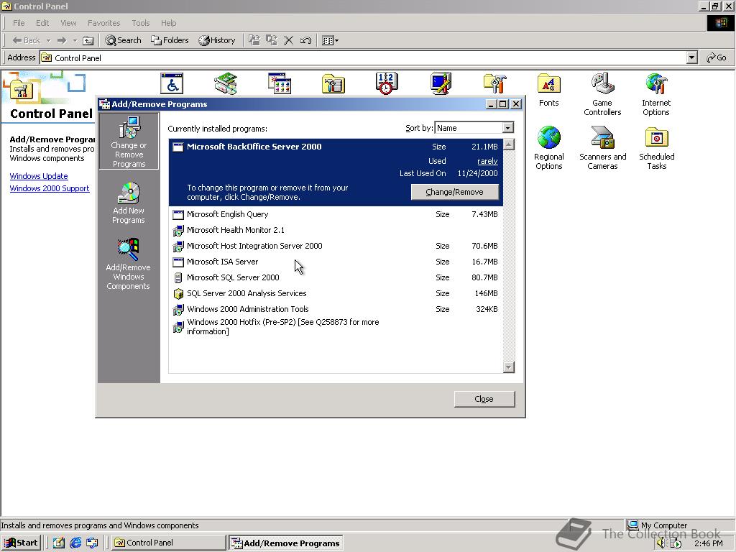Open Game Controllers in Control Panel

click(x=602, y=94)
